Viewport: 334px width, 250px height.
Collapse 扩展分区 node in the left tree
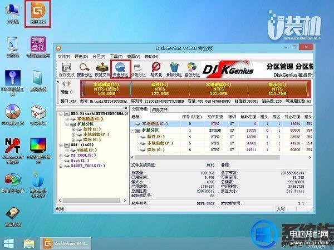point(67,124)
